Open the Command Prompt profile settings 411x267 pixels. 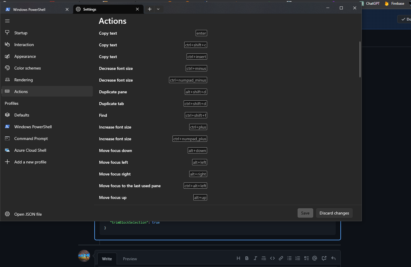tap(31, 138)
